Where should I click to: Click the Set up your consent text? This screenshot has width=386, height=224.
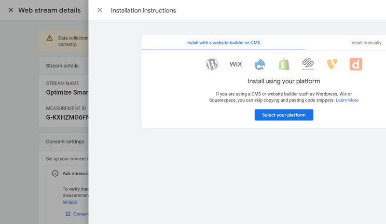(x=67, y=159)
